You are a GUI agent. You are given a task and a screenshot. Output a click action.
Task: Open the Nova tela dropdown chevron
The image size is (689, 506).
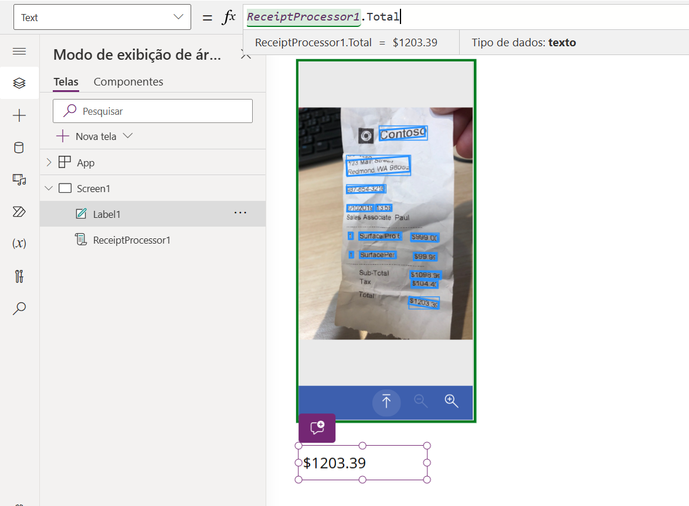tap(127, 136)
